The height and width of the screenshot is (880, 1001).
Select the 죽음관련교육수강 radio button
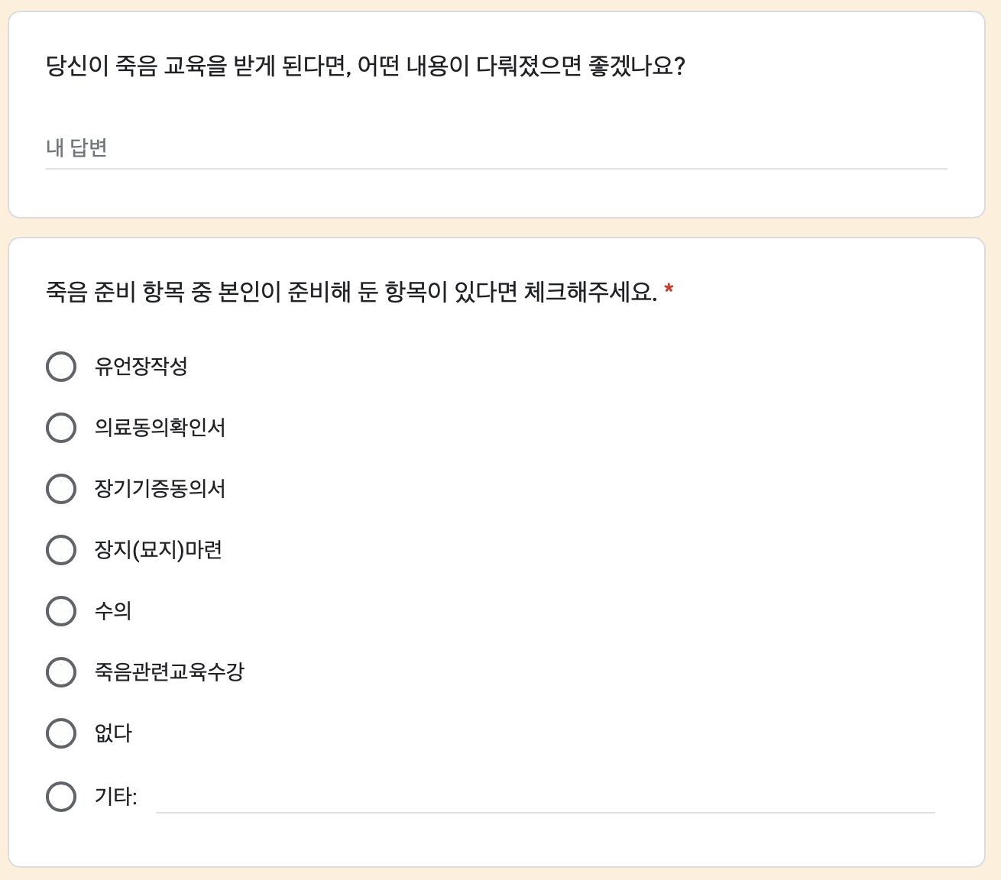[61, 672]
